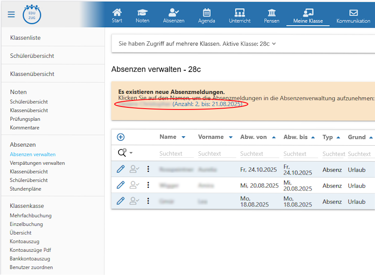This screenshot has width=375, height=275.
Task: Open Unterricht in top navigation
Action: (x=240, y=16)
